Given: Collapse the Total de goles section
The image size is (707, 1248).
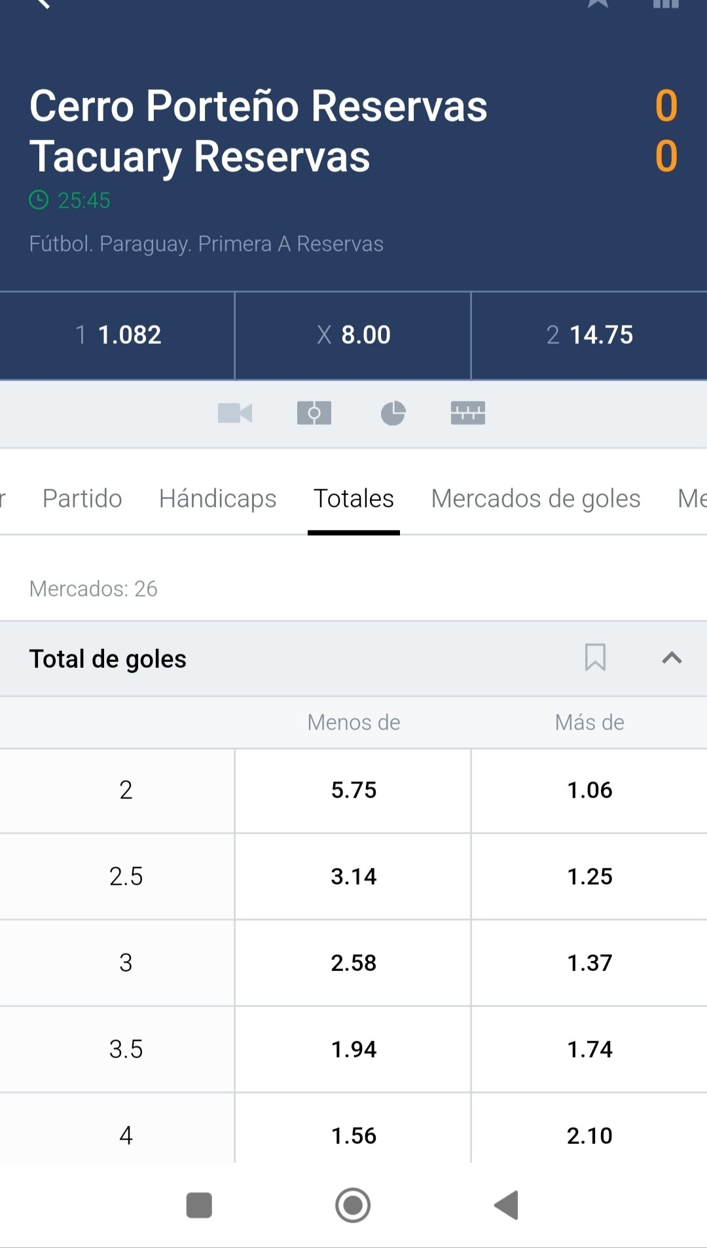Looking at the screenshot, I should tap(672, 658).
